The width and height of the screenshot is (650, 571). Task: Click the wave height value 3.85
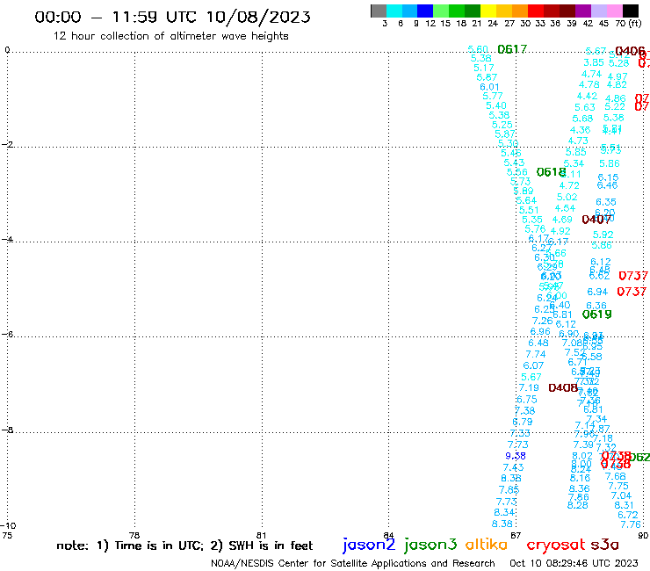coord(594,62)
